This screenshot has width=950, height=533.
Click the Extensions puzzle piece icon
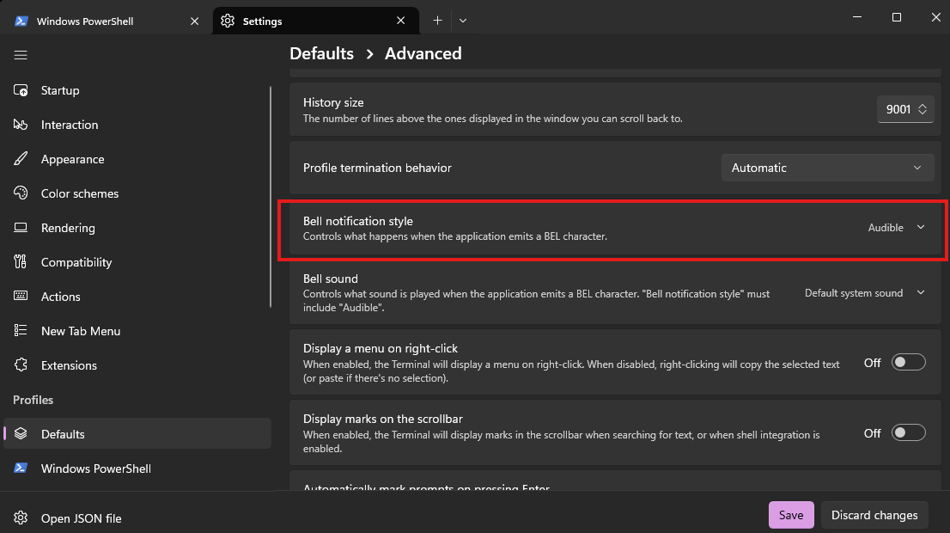pyautogui.click(x=21, y=365)
